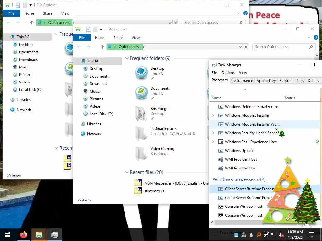Switch to Users tab in Task Manager
The height and width of the screenshot is (241, 322).
300,81
